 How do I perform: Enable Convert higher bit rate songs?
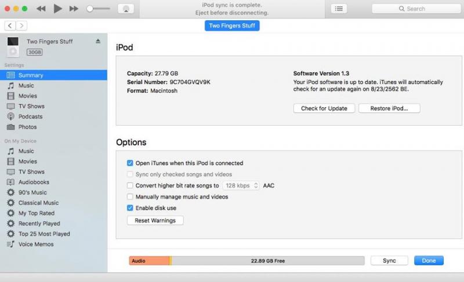130,185
